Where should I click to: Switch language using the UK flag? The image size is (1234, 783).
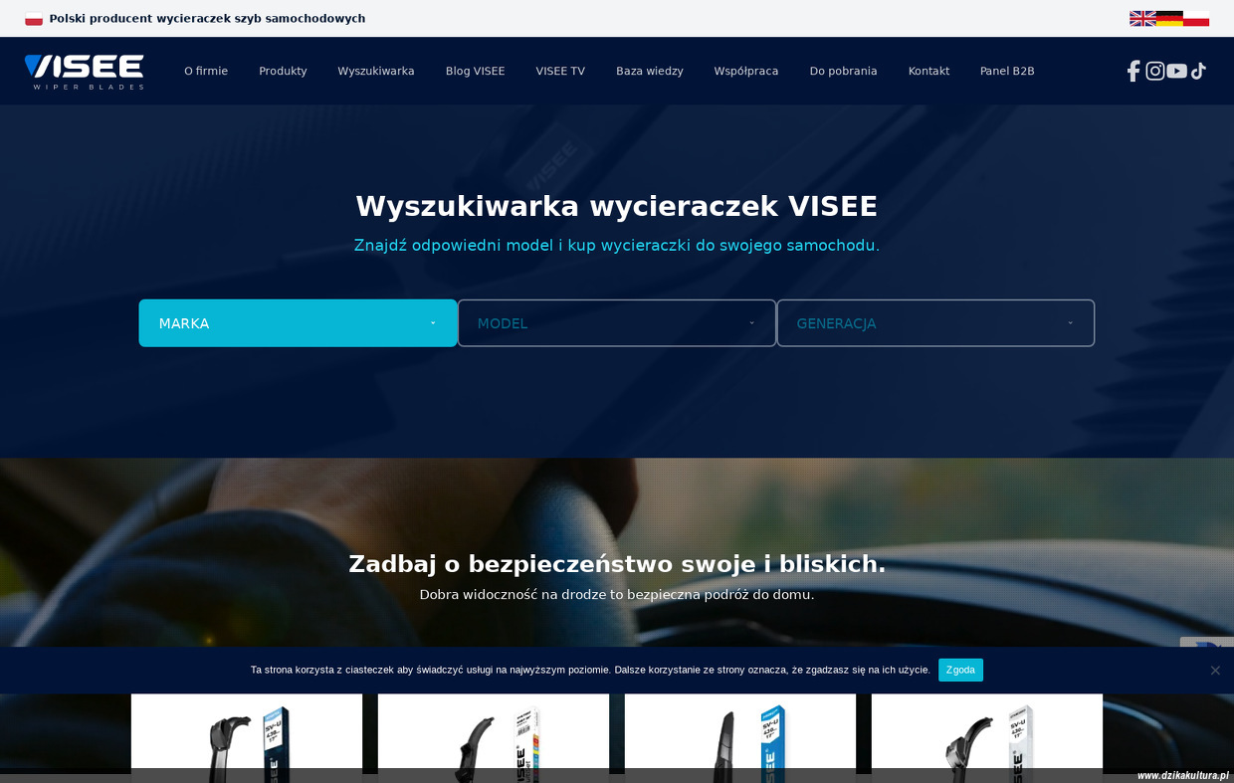click(1142, 18)
